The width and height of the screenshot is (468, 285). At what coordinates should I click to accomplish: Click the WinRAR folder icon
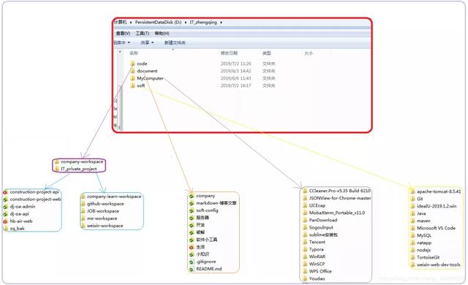click(305, 256)
